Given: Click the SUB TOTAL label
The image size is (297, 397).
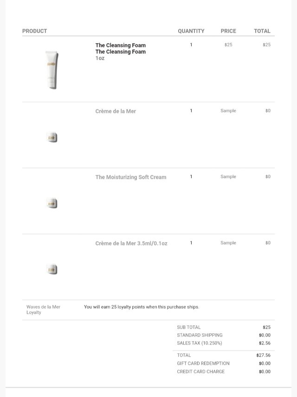Looking at the screenshot, I should tap(189, 327).
